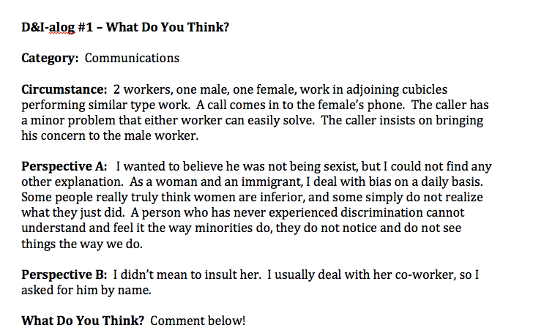544x336 pixels.
Task: Click the bold 'Circumstance:' label
Action: click(64, 89)
